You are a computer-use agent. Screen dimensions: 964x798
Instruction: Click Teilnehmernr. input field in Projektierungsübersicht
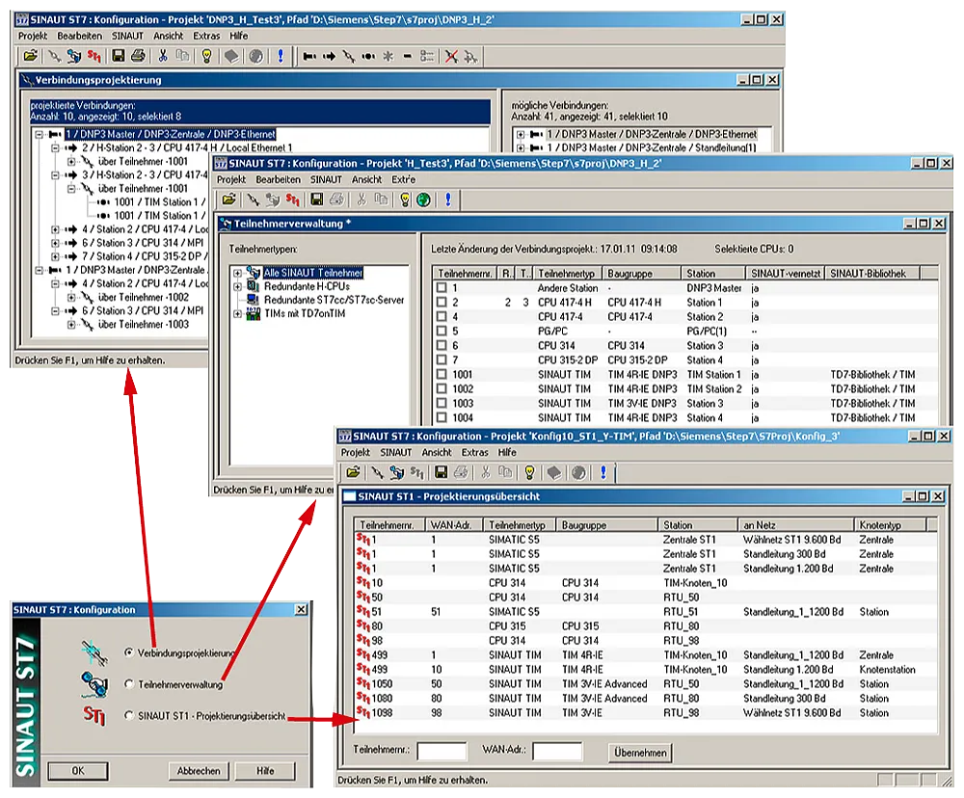(442, 752)
